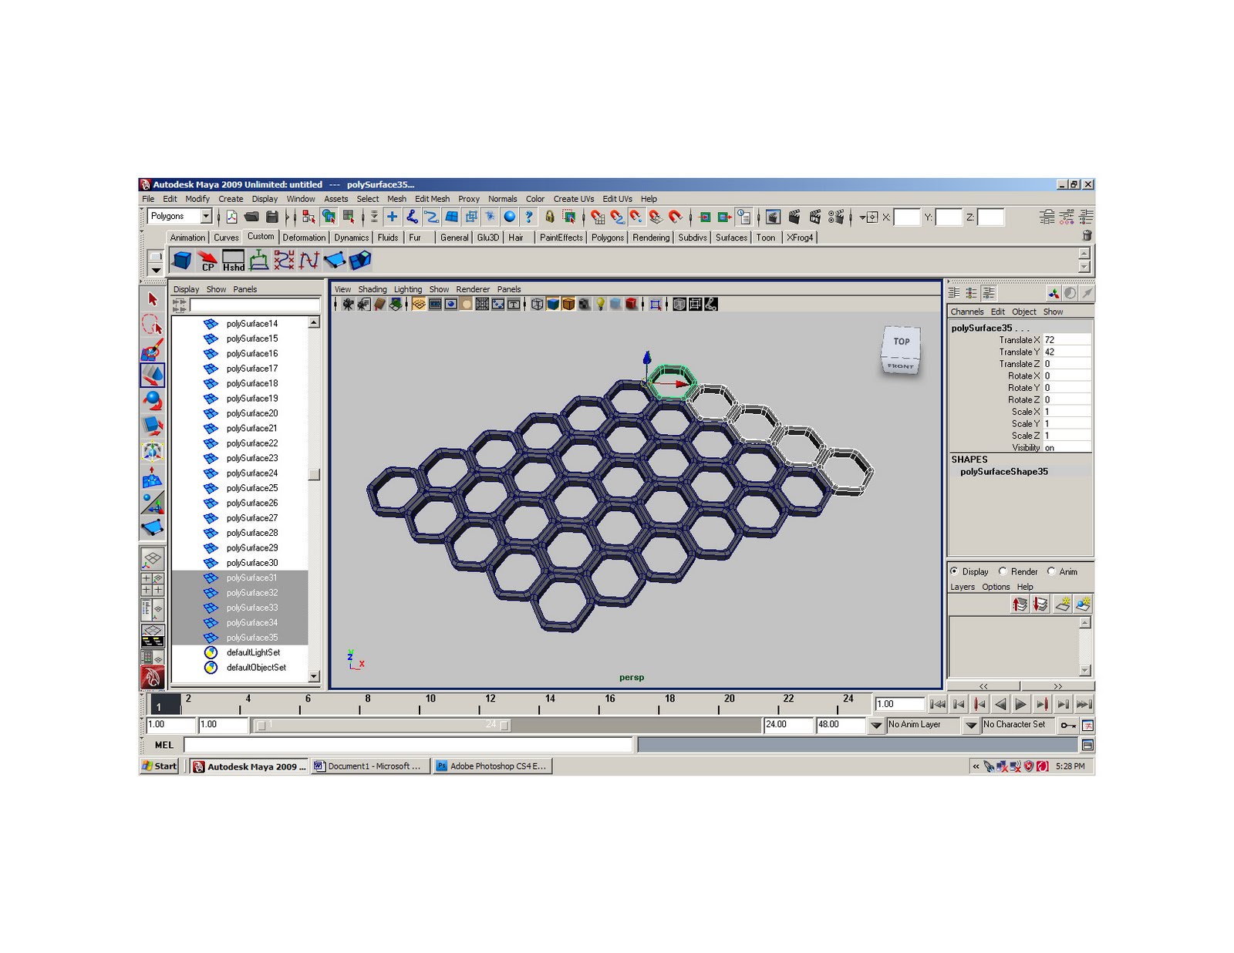Click the Hshd shelf button

(233, 261)
